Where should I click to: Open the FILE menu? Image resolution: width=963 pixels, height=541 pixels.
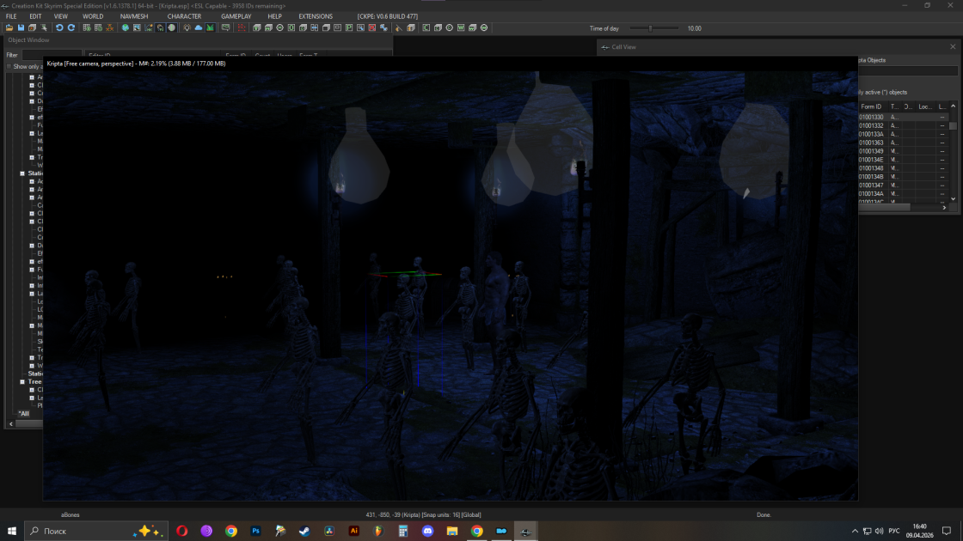[x=11, y=16]
